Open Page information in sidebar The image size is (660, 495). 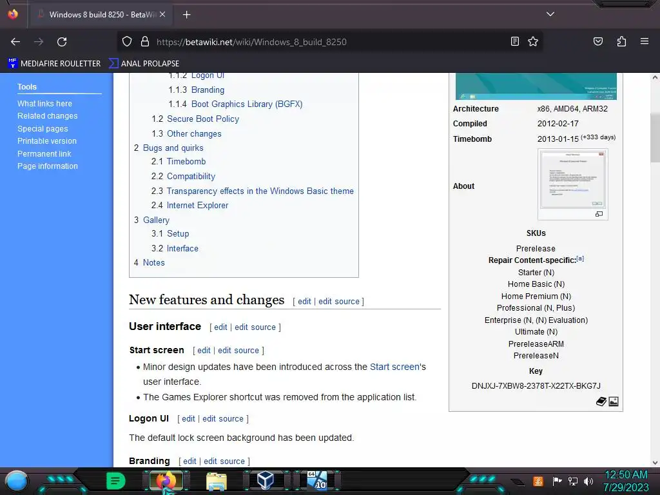tap(48, 166)
